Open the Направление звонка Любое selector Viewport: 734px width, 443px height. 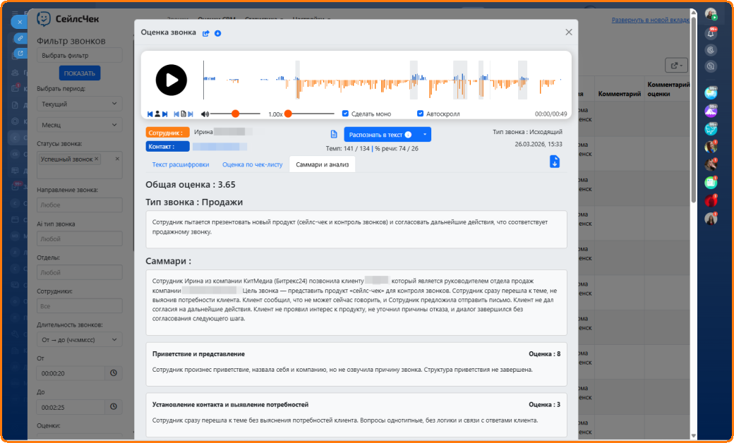[x=80, y=205]
